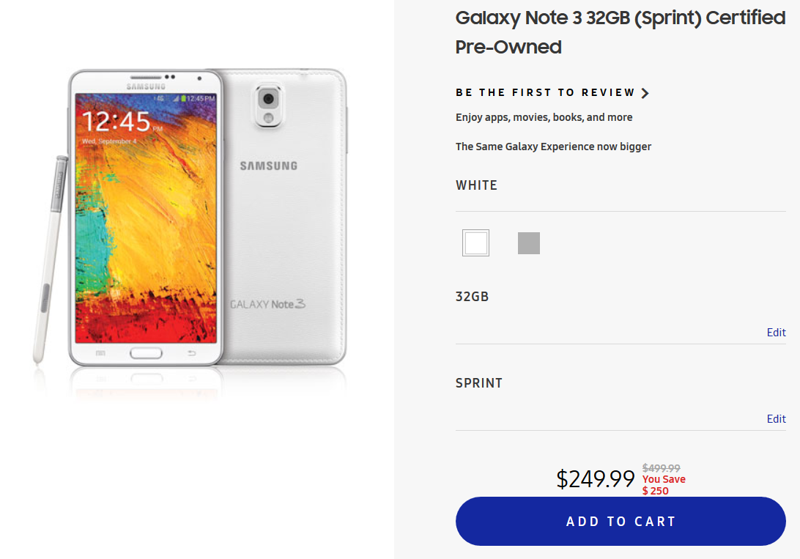Click the You Save $250 text
The width and height of the screenshot is (800, 559).
tap(664, 484)
